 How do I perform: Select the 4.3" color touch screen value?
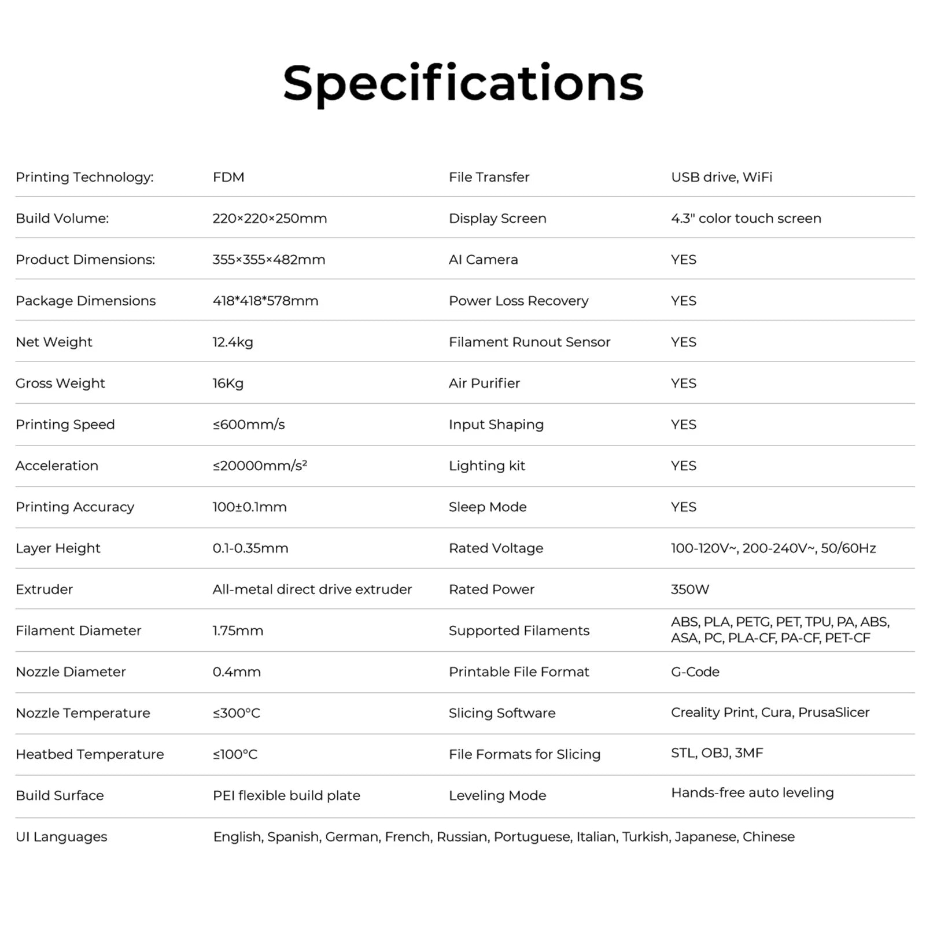746,219
